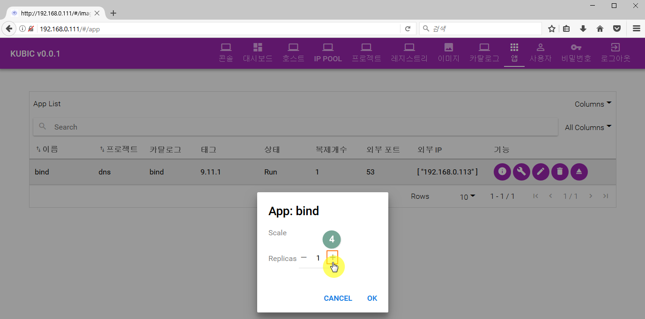Open the 콘솔 console menu item
The image size is (645, 319).
(x=226, y=53)
